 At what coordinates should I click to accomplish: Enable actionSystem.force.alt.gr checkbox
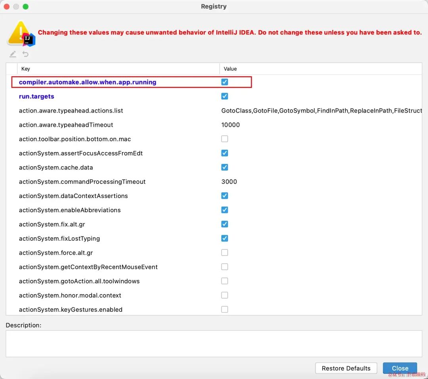tap(225, 252)
